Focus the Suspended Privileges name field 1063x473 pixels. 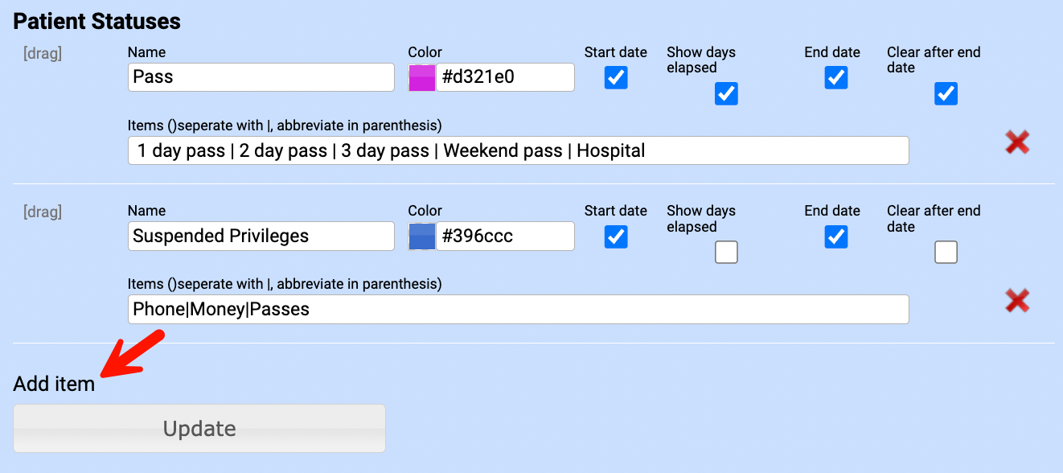pos(261,236)
